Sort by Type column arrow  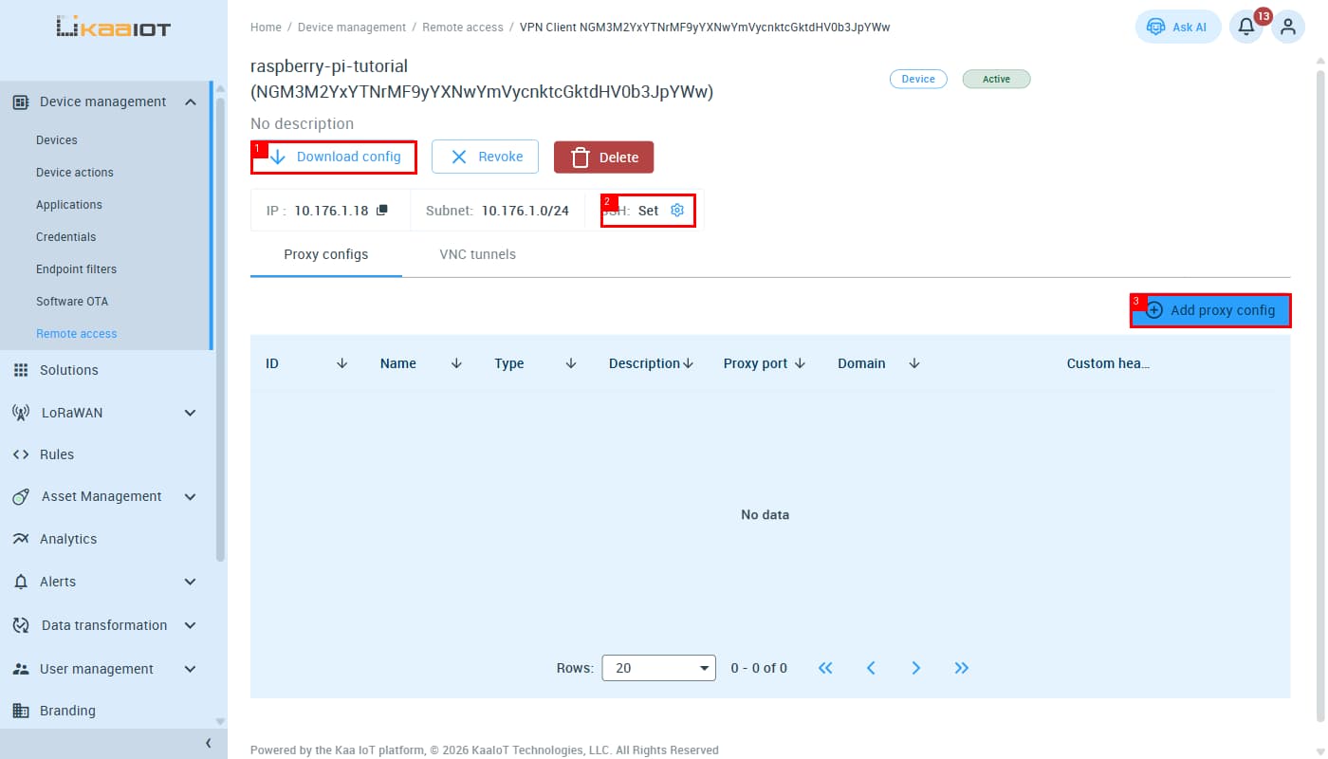coord(571,363)
